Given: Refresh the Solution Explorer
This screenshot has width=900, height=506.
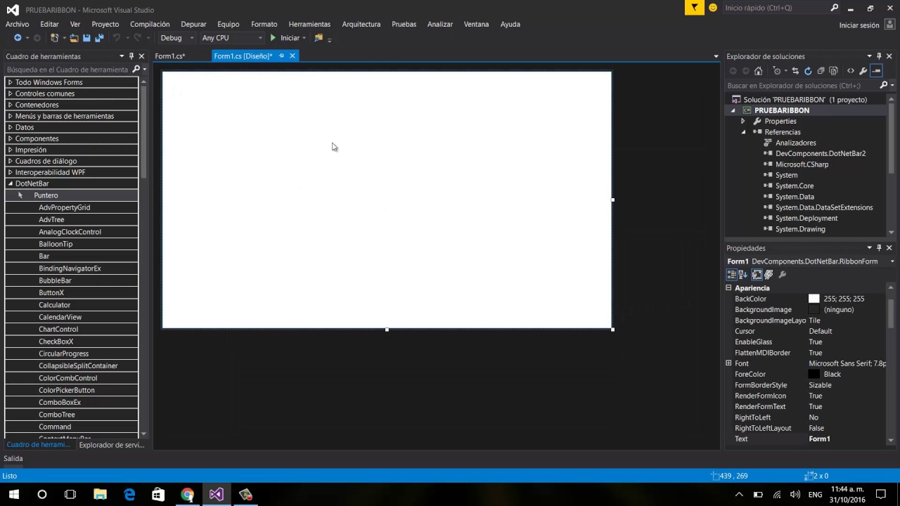Looking at the screenshot, I should [x=808, y=71].
